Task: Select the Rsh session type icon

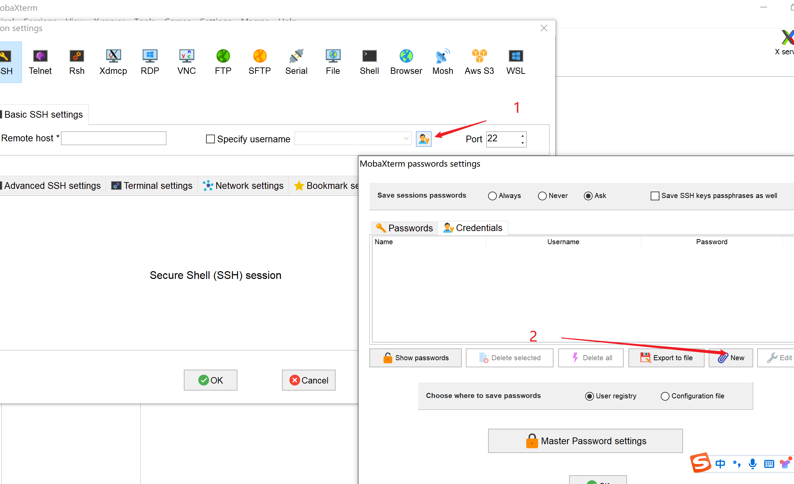Action: coord(77,62)
